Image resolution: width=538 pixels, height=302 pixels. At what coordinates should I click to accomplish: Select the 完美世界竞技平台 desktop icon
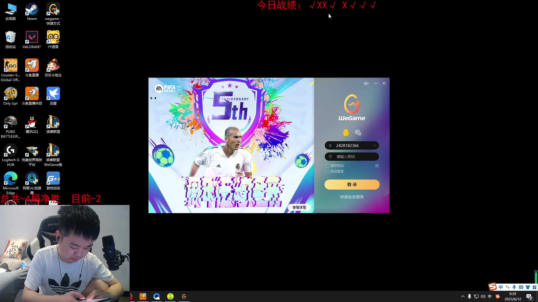32,155
